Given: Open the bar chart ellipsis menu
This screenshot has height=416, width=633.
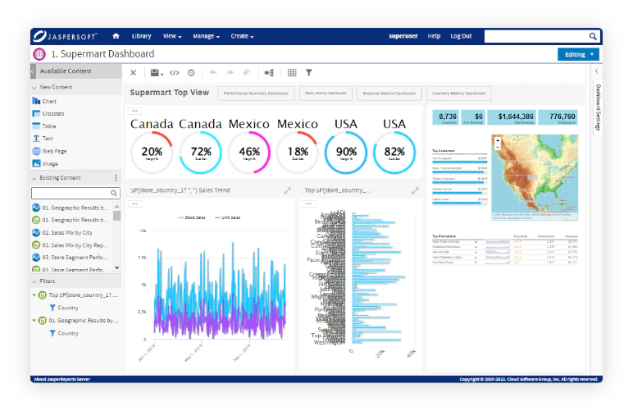Looking at the screenshot, I should coord(308,203).
